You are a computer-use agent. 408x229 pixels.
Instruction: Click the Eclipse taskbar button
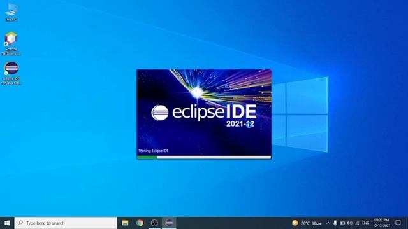coord(169,223)
